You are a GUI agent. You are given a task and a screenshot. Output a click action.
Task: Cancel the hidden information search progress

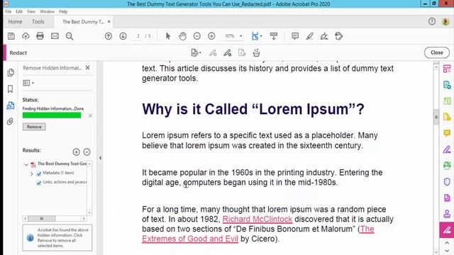click(x=90, y=115)
